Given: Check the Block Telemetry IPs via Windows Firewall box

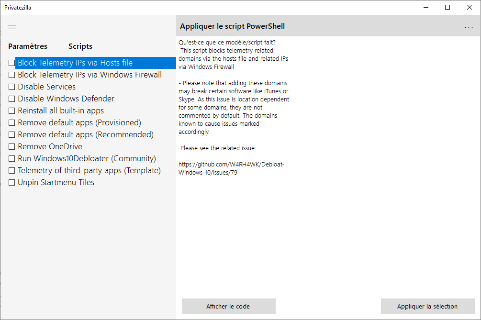Looking at the screenshot, I should tap(11, 75).
